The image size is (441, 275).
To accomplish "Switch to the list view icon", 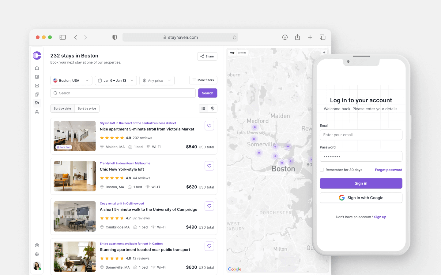I will pos(204,108).
